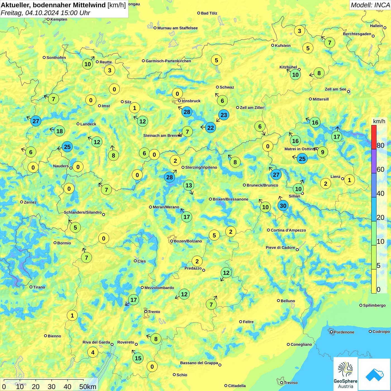Select the red 80 km/h legend segment
Viewport: 391px width, 391px height.
point(374,137)
